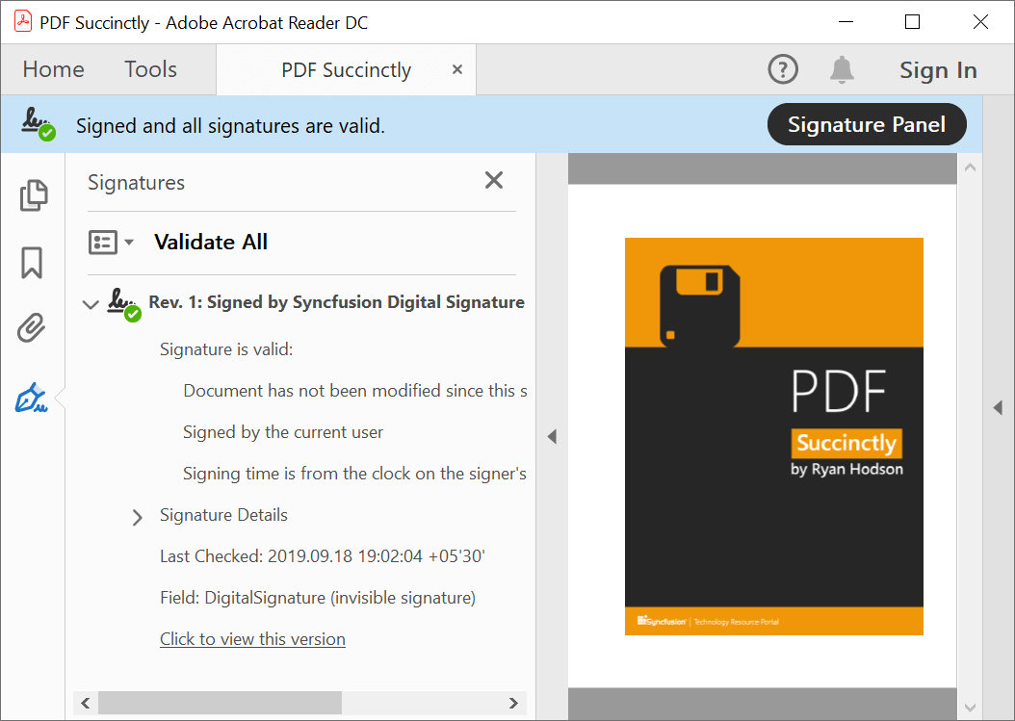1015x721 pixels.
Task: Open the signature options dropdown menu
Action: coord(111,242)
